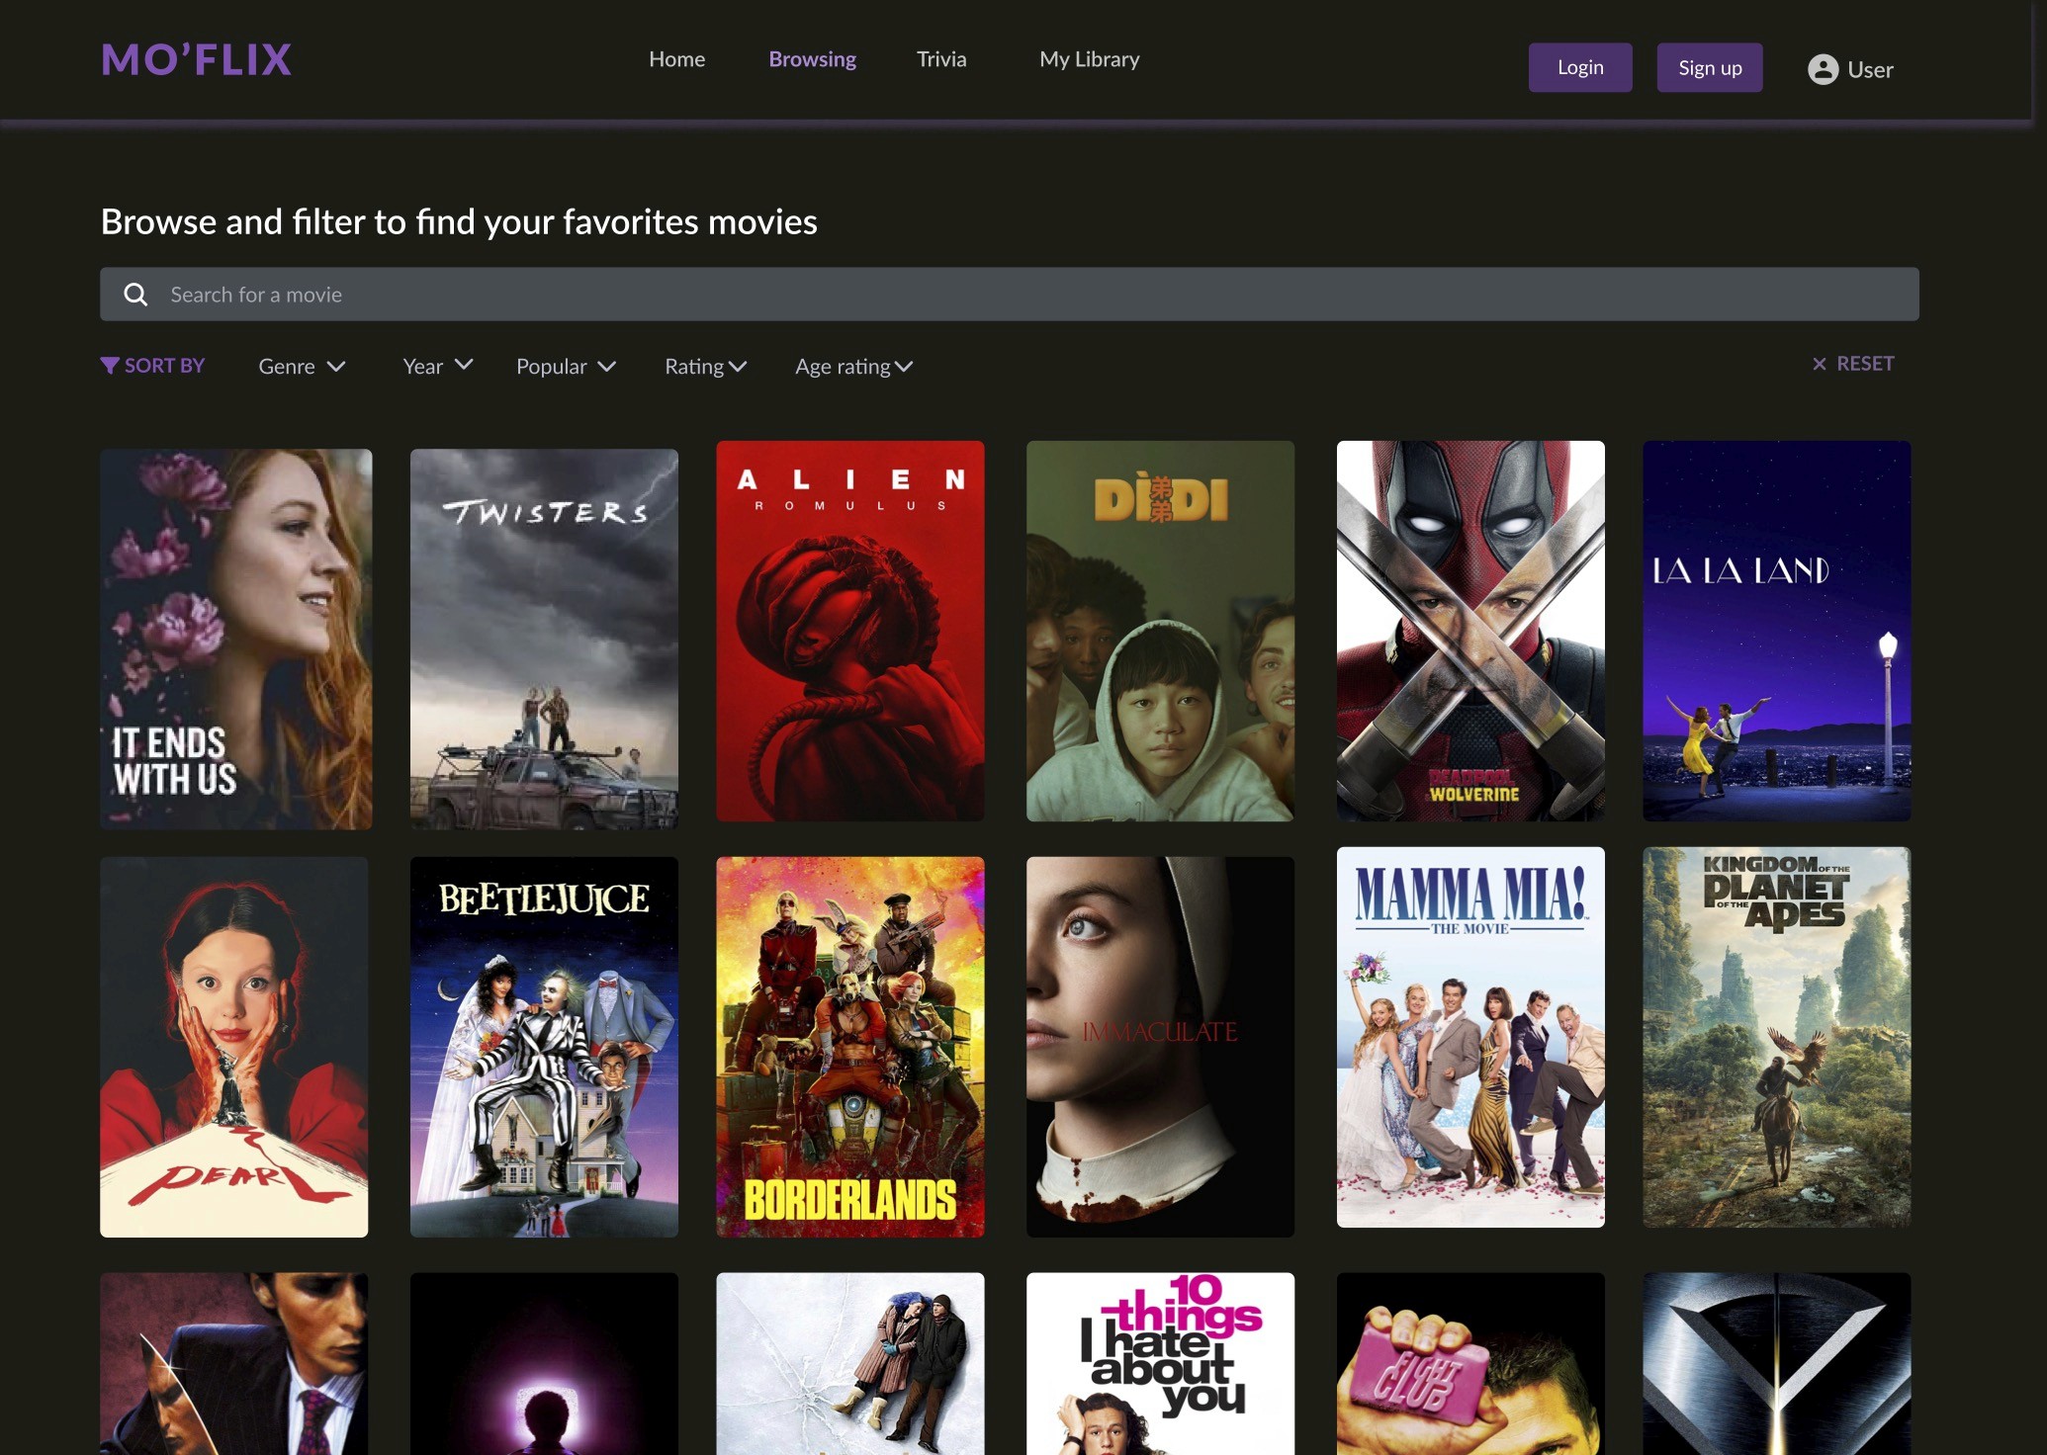Switch to My Library page
Viewport: 2047px width, 1455px height.
[1089, 59]
